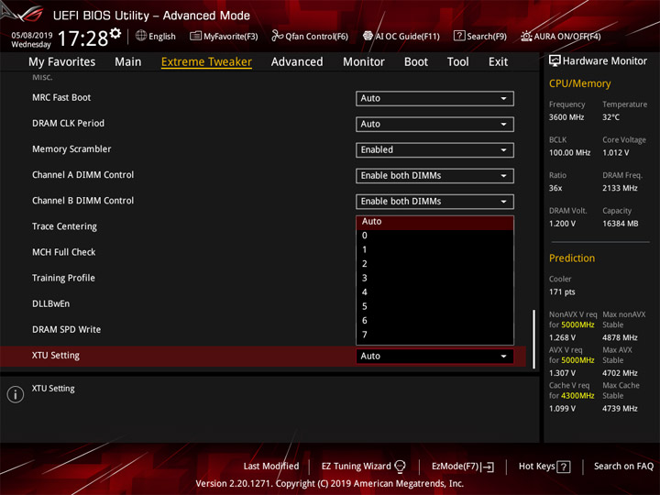
Task: Expand Channel A DIMM Control dropdown
Action: [434, 176]
